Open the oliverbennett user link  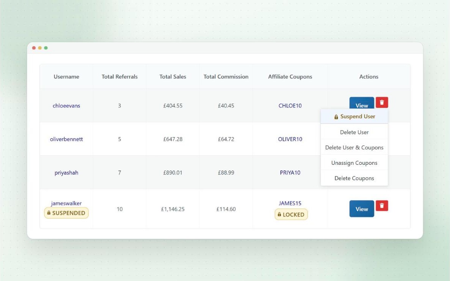66,139
